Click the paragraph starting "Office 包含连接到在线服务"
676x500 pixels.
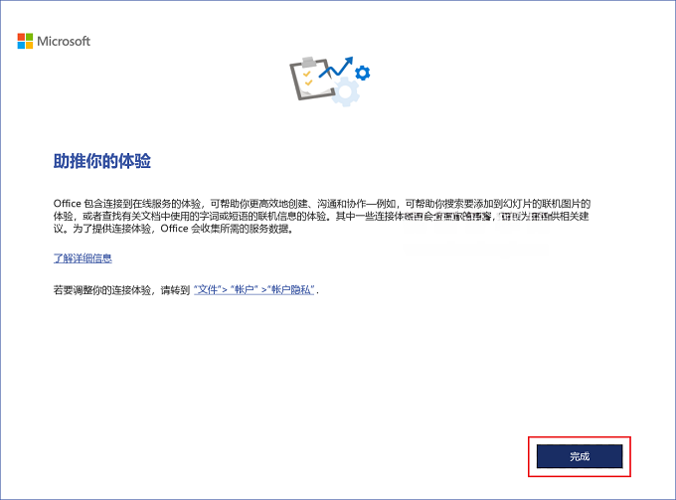tap(322, 216)
